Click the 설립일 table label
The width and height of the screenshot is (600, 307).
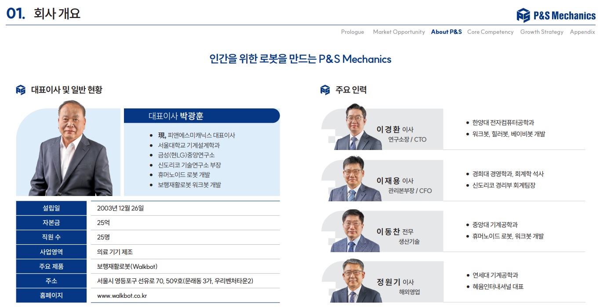click(x=51, y=208)
